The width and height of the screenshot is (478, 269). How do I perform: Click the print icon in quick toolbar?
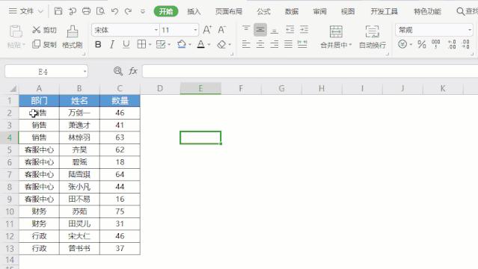pos(86,11)
